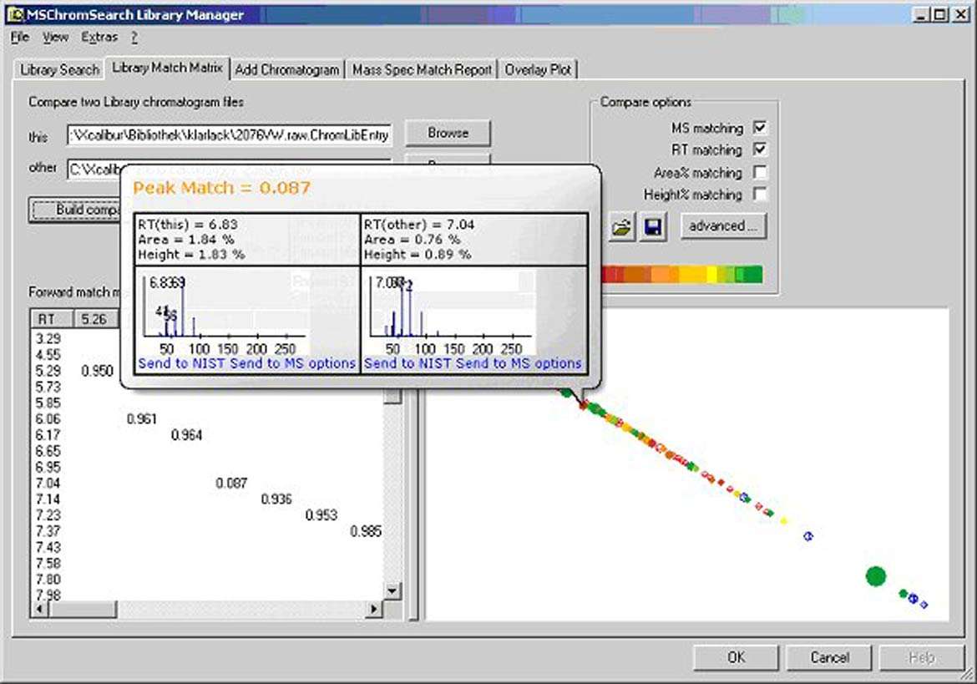Click the RT row label 6.17

48,435
